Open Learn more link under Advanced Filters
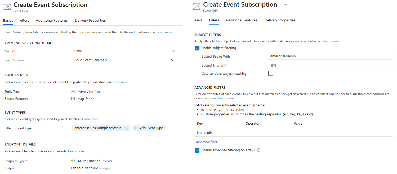The height and width of the screenshot is (174, 397). coord(226,98)
